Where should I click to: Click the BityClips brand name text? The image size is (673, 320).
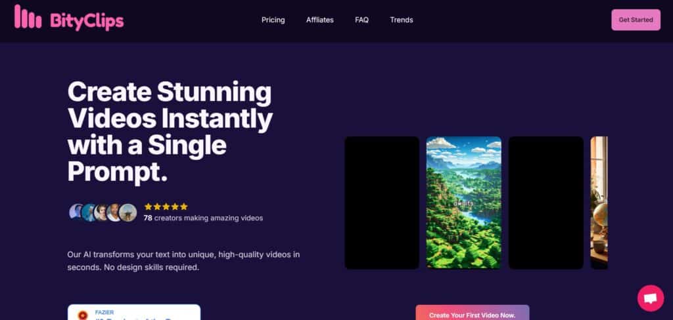(x=87, y=20)
